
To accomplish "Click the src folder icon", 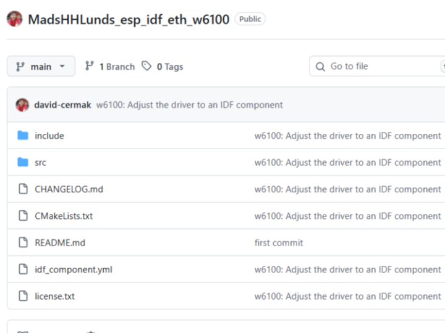I will (x=23, y=163).
